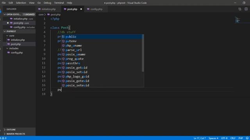250x140 pixels.
Task: Change language mode via 'PHP'
Action: pyautogui.click(x=241, y=138)
